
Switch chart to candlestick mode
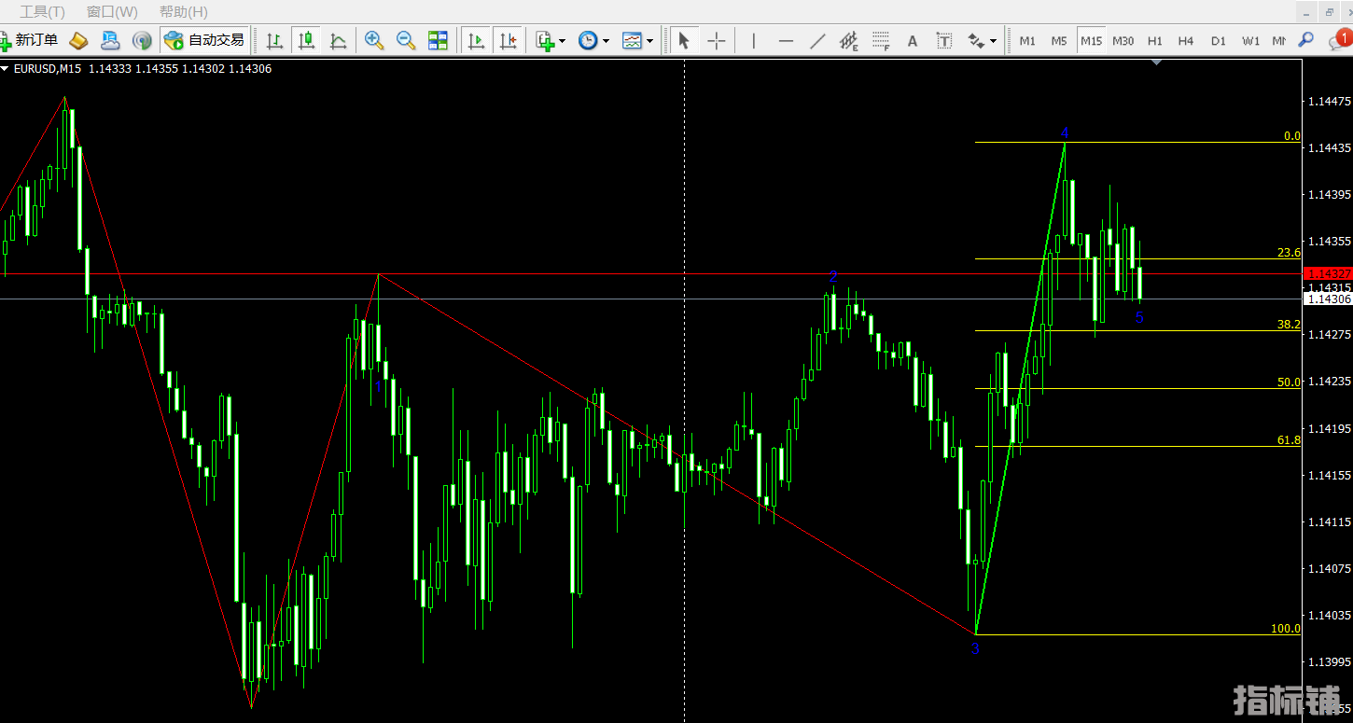[306, 40]
